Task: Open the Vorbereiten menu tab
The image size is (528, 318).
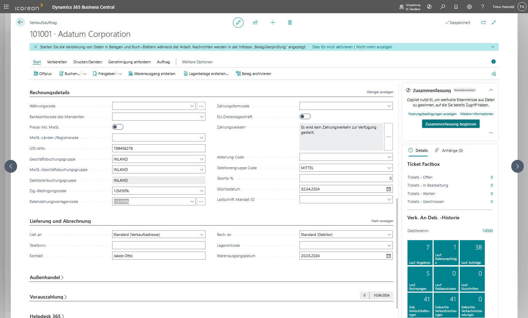Action: tap(57, 62)
